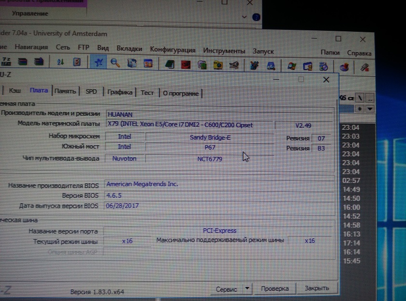Open the Конфигурация menu
Image resolution: width=406 pixels, height=301 pixels.
[173, 50]
